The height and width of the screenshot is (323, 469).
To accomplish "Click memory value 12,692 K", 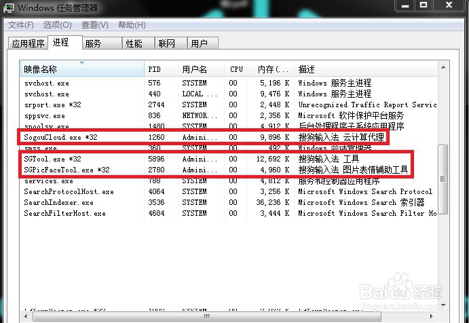I will 272,159.
